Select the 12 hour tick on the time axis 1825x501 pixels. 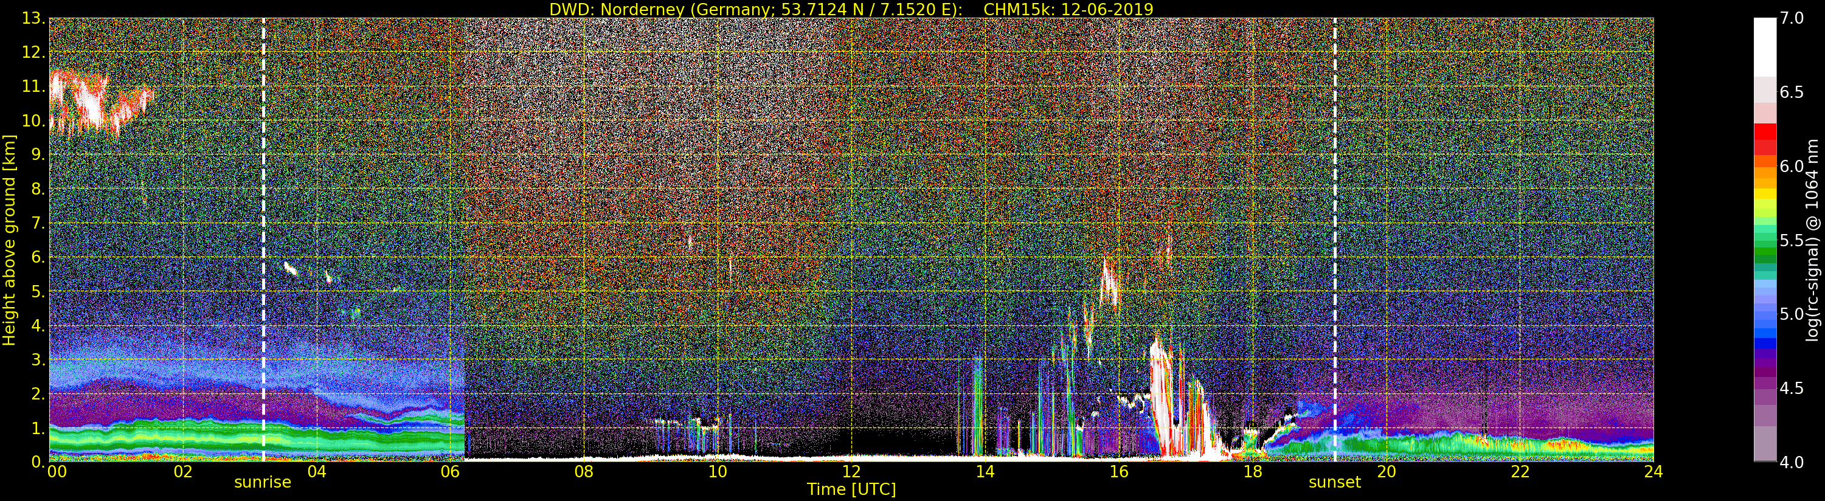pyautogui.click(x=851, y=471)
